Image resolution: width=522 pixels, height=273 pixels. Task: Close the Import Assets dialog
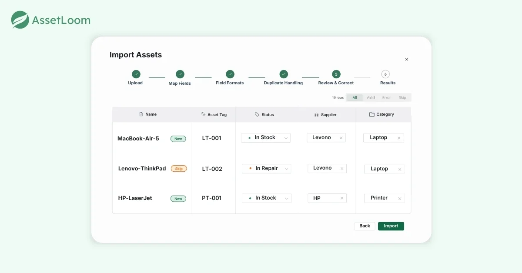(407, 60)
